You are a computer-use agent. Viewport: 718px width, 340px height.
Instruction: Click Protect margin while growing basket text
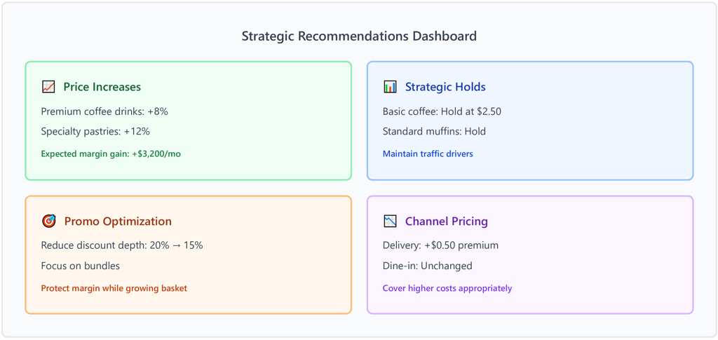click(x=114, y=288)
